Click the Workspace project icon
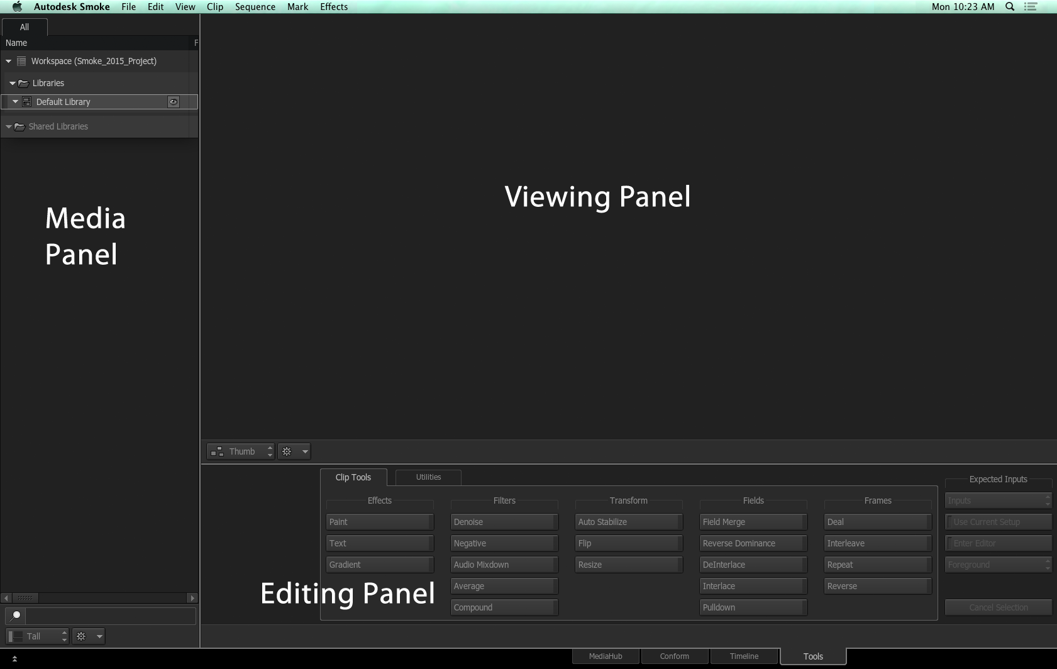The width and height of the screenshot is (1057, 669). click(21, 61)
